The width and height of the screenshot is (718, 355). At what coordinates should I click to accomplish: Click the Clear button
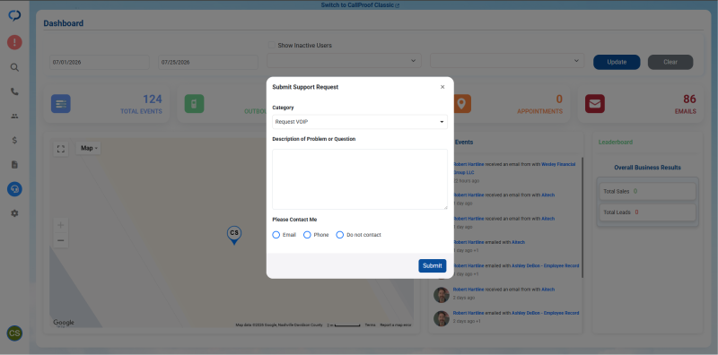pyautogui.click(x=670, y=62)
